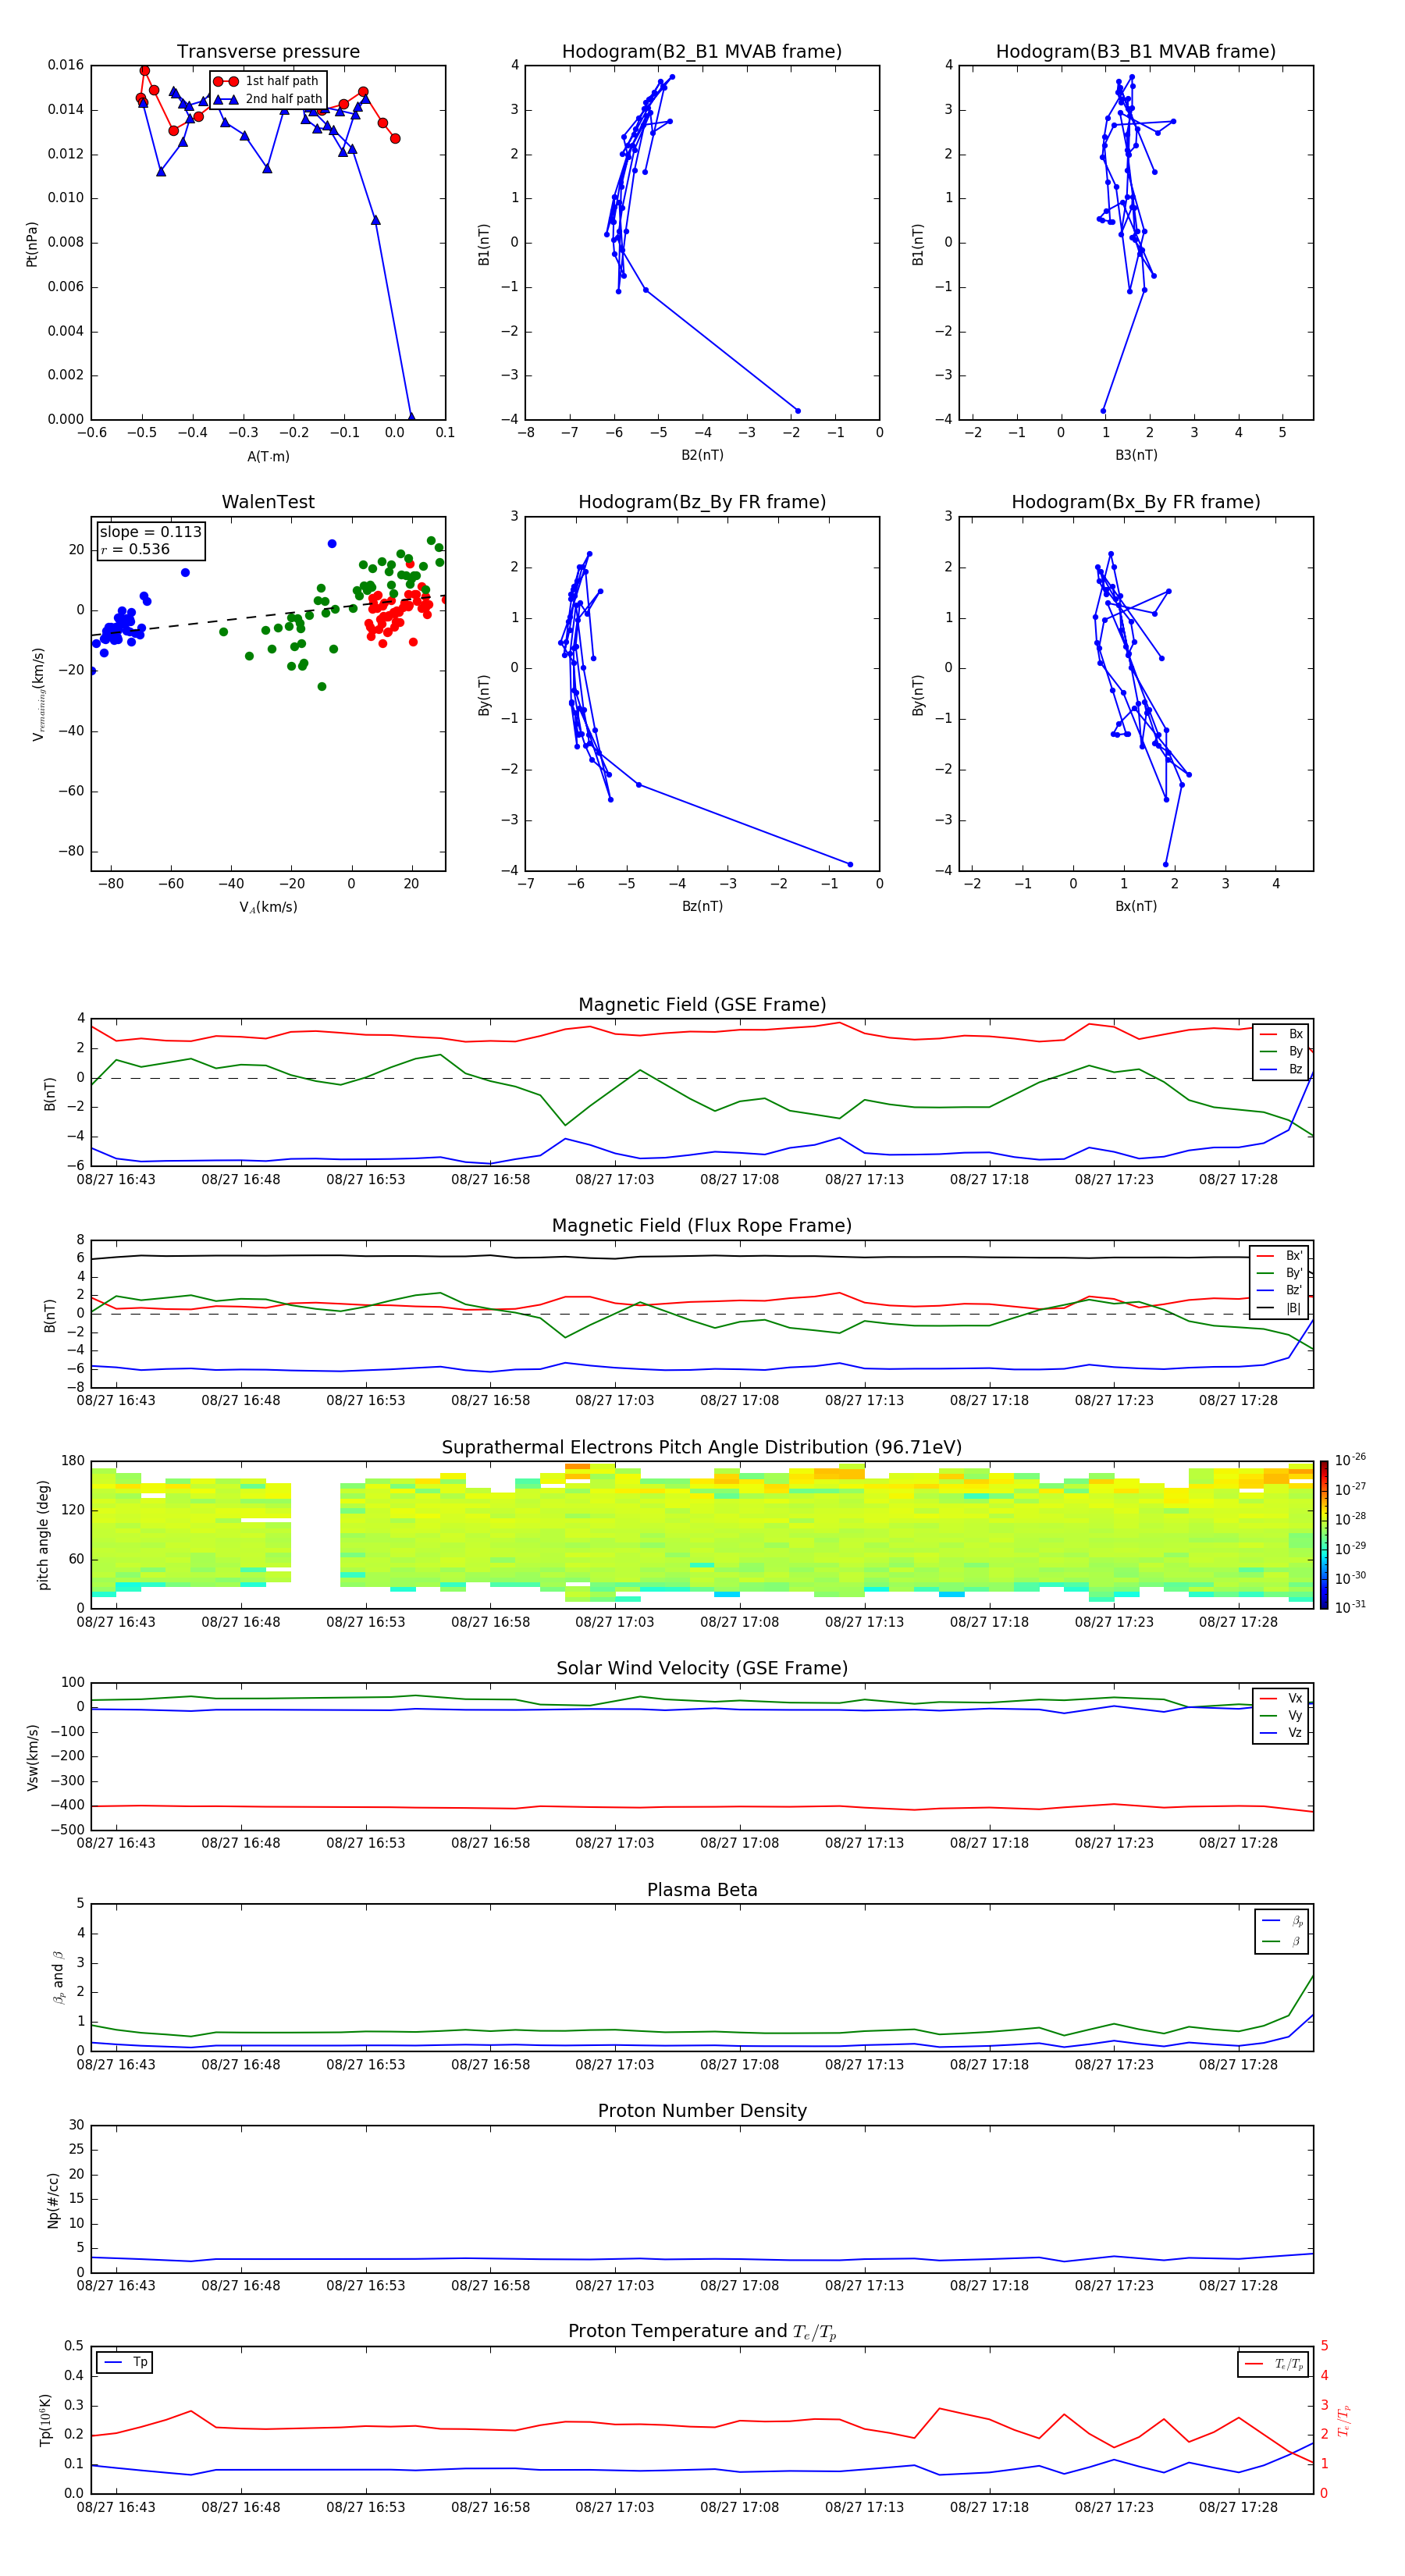Click the 'Proton Temperature and Te/Tp' title
1405x2576 pixels.
coord(702,2332)
